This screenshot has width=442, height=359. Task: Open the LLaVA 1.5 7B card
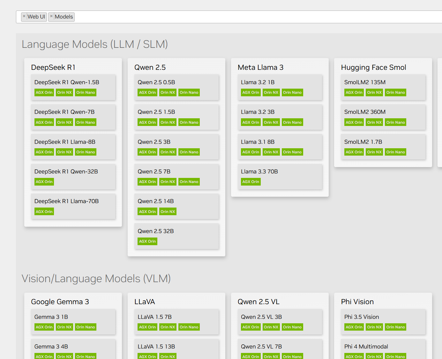[176, 322]
